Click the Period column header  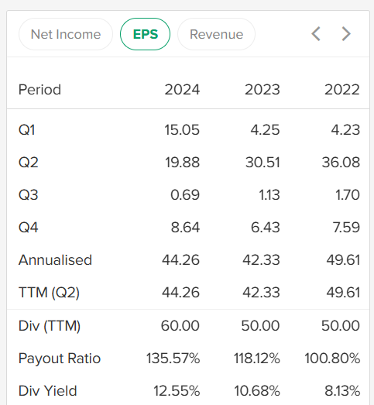[x=39, y=90]
